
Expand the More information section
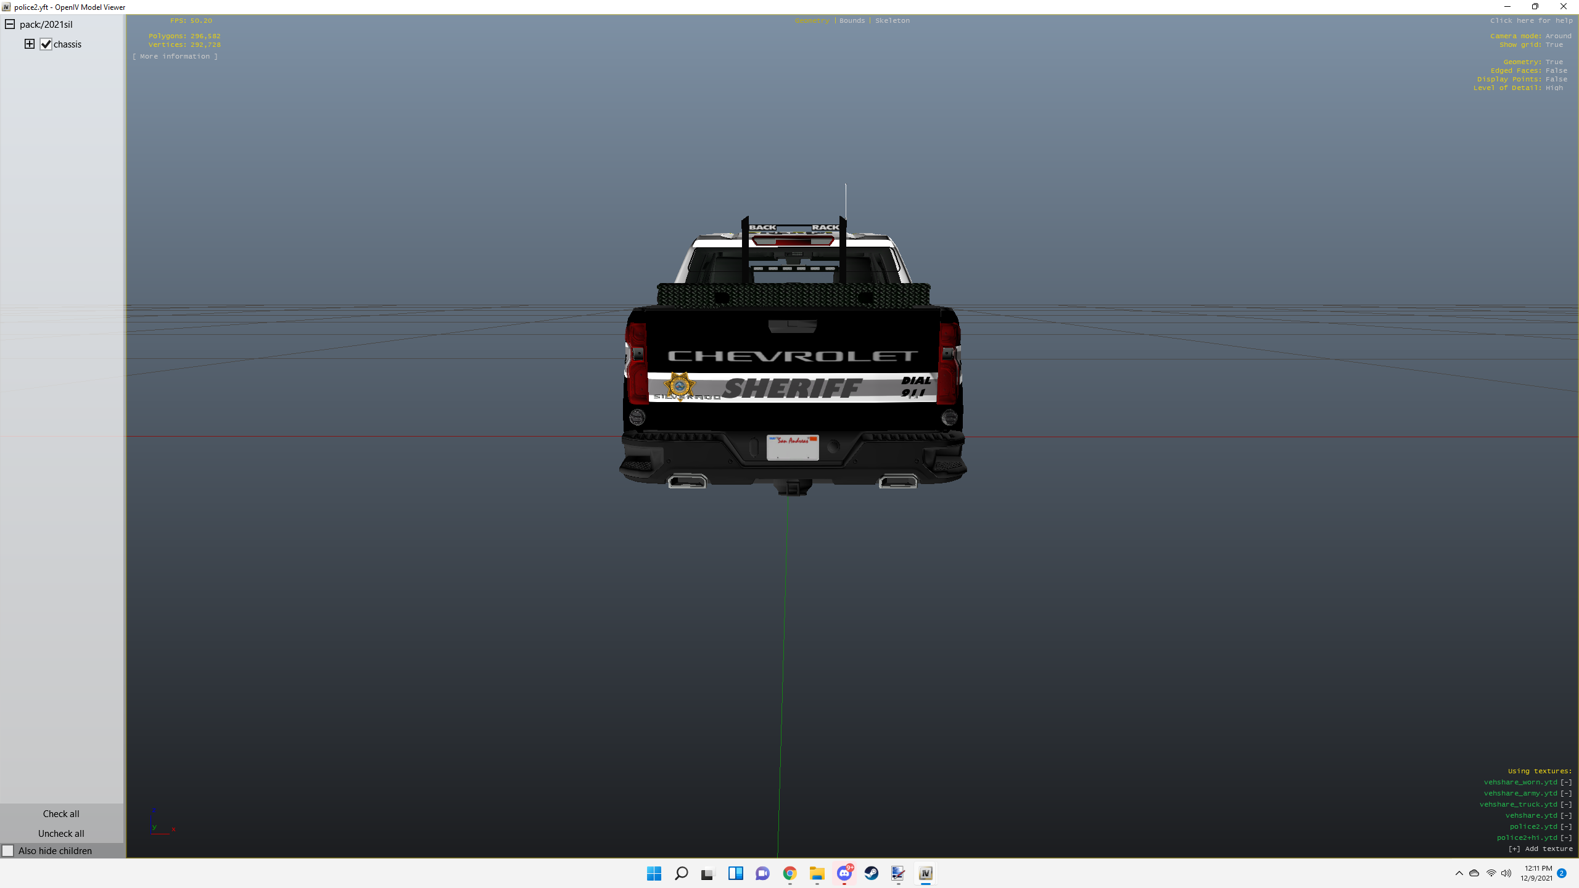[175, 56]
